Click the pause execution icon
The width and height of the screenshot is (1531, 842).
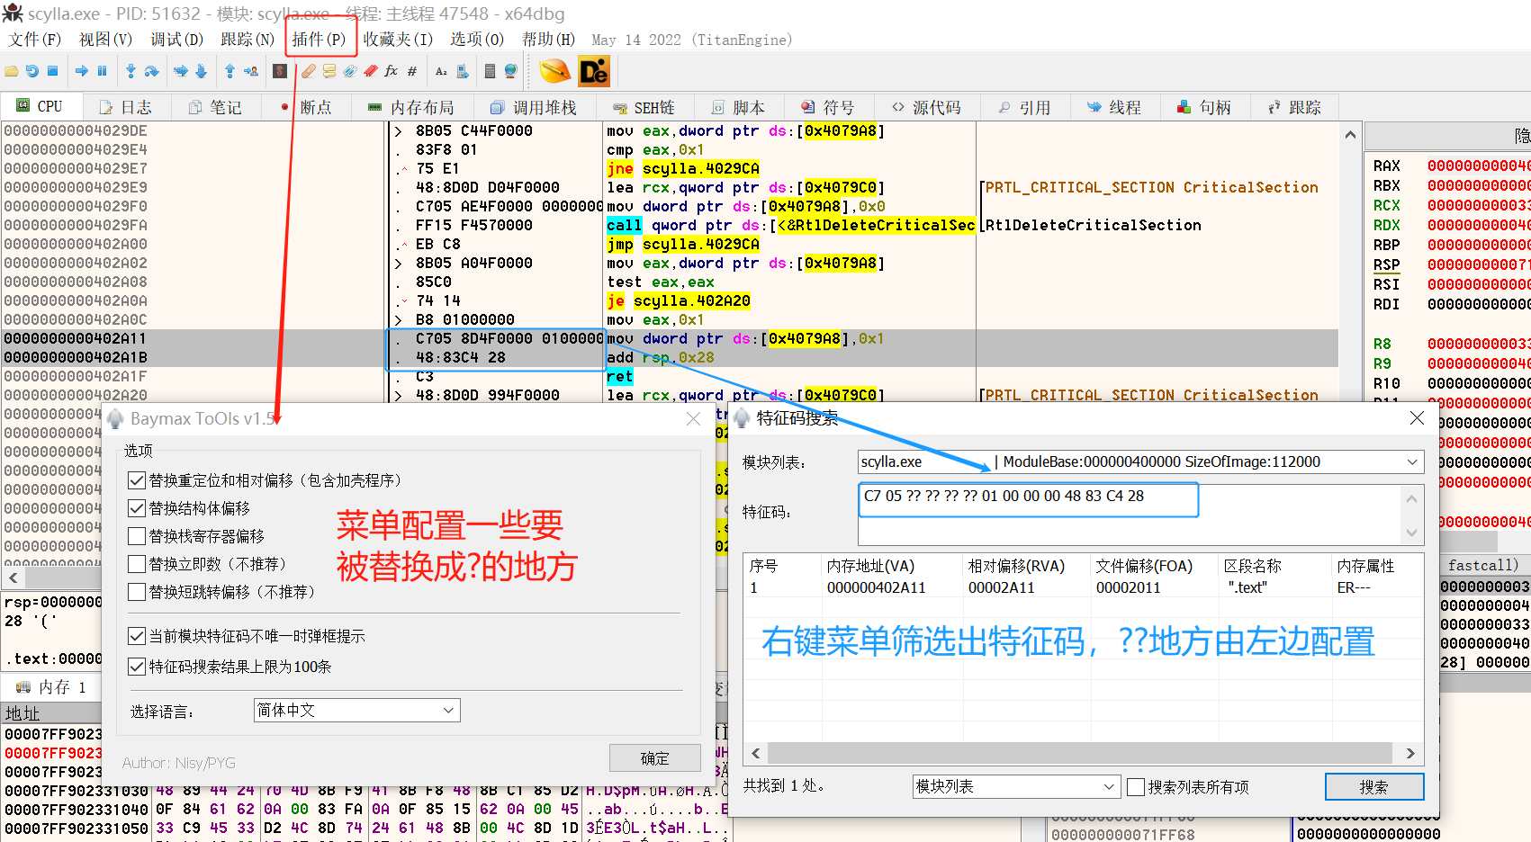[x=102, y=71]
